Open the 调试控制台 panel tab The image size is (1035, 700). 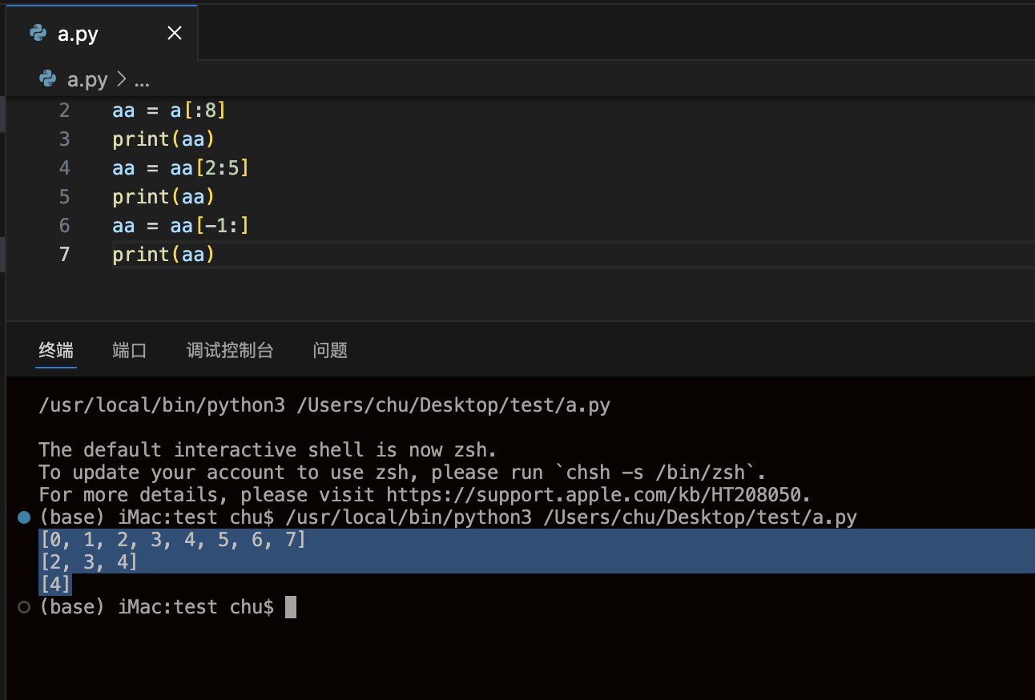[x=230, y=350]
